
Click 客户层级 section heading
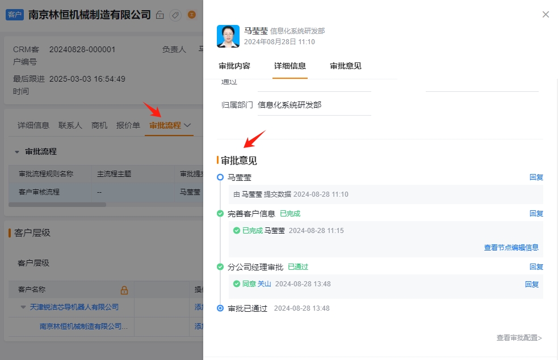[x=32, y=233]
